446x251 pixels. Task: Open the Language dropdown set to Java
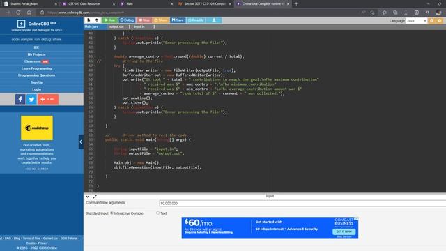coord(416,21)
